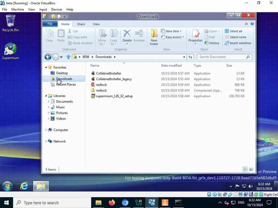Select the supermium_126_32_setup file
The image size is (278, 208).
tap(114, 96)
